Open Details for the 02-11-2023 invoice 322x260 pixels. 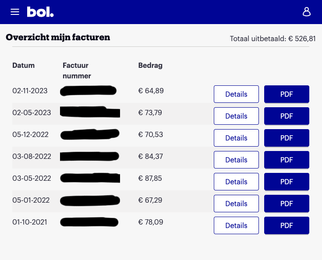click(236, 94)
